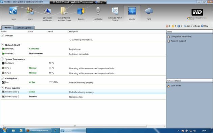Show informational alerts
Viewport: 213px width, 133px height.
point(180,26)
